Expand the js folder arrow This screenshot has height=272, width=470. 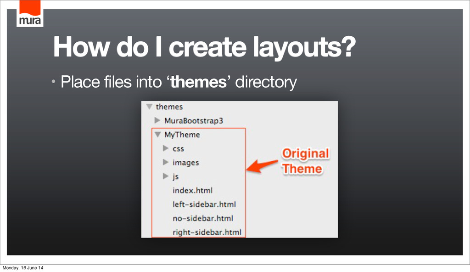click(165, 176)
